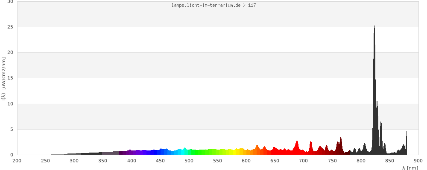Click the 550 wavelength axis tick label

pos(218,161)
